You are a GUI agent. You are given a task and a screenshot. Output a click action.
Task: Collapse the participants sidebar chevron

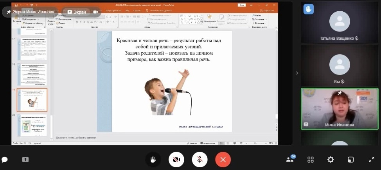click(297, 73)
